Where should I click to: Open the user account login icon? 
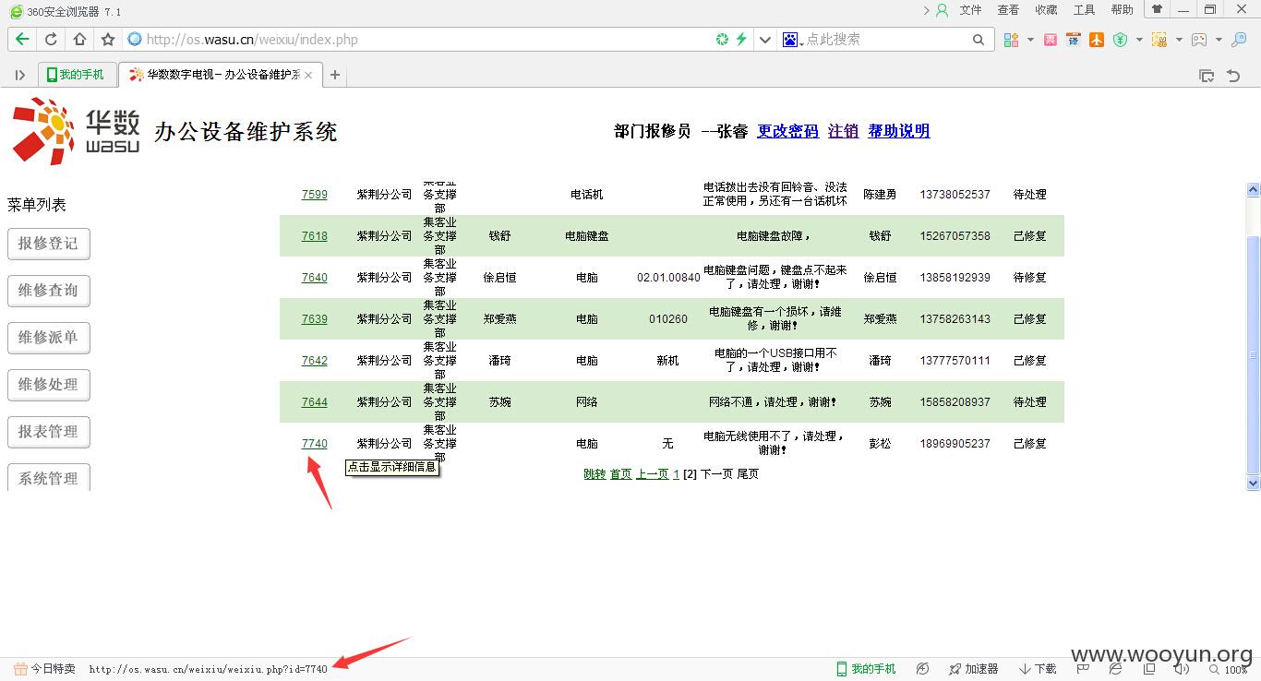tap(942, 10)
